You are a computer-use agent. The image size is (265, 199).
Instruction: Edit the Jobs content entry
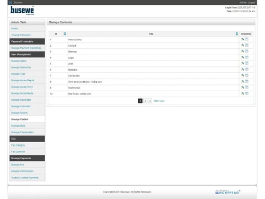(243, 63)
